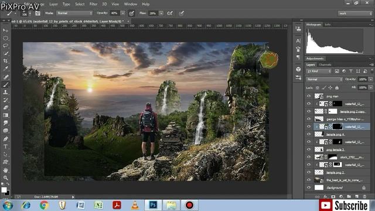
Task: Select the Lasso tool
Action: pos(5,46)
